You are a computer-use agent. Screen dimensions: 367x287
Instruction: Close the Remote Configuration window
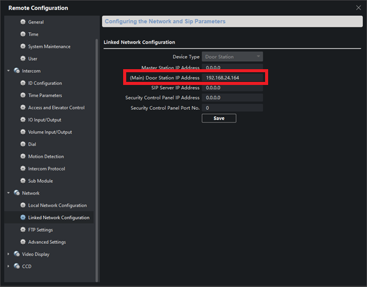(358, 7)
